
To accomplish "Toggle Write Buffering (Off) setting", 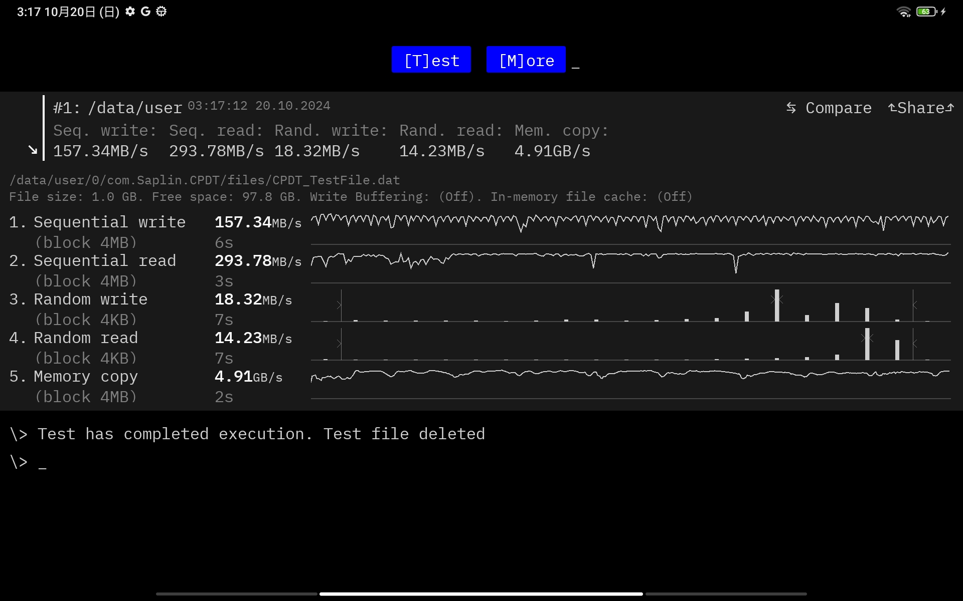I will coord(456,197).
